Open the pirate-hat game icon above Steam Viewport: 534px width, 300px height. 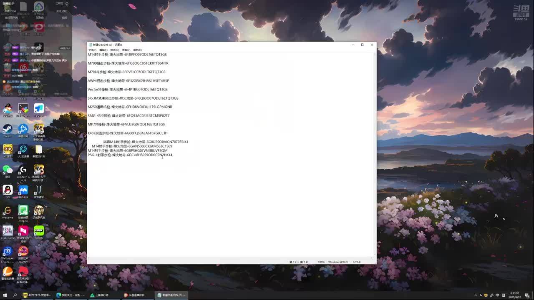(x=8, y=110)
